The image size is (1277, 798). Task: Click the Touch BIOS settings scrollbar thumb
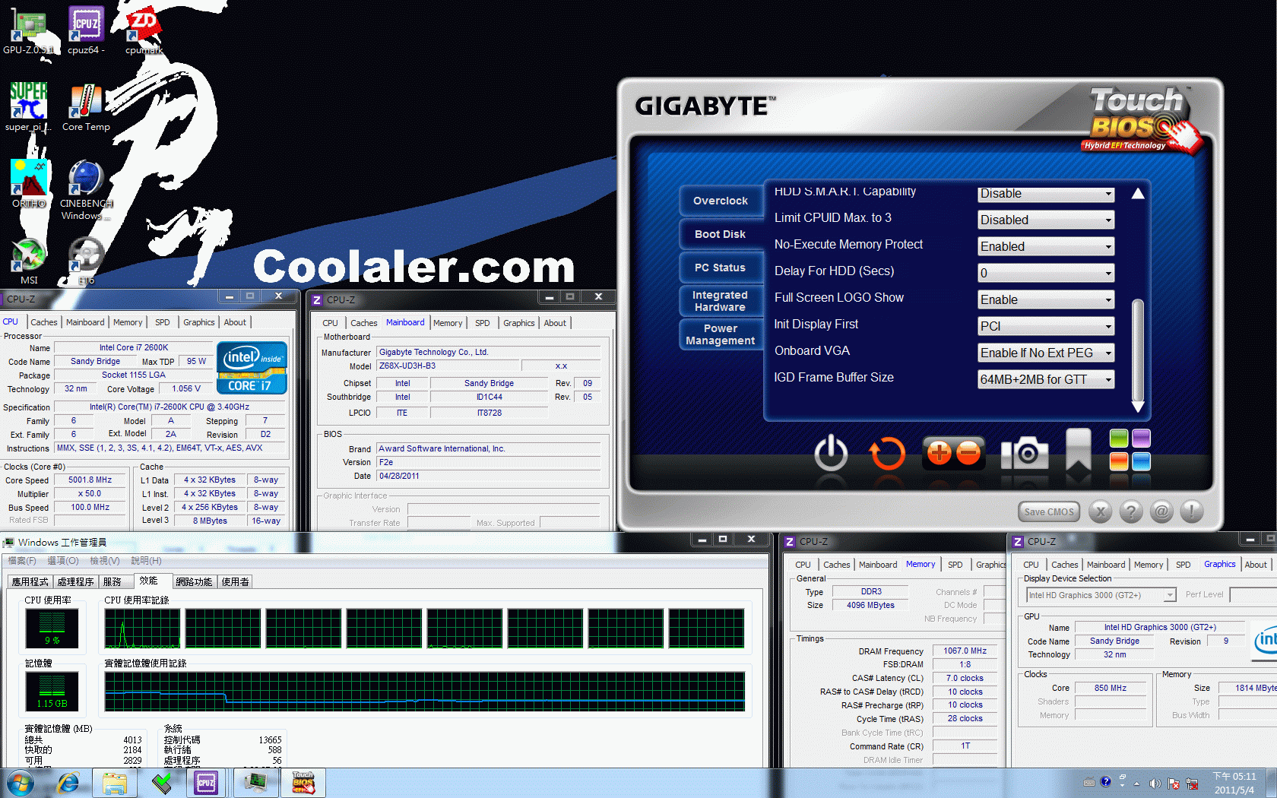pos(1138,350)
